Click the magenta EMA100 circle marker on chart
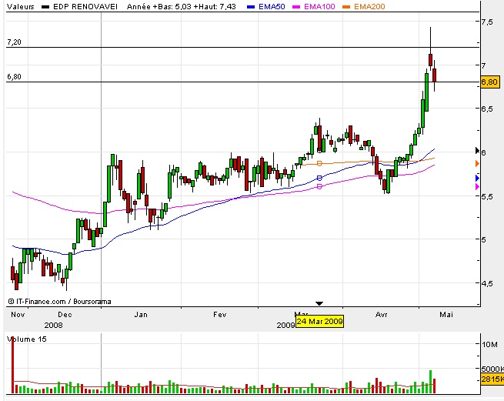This screenshot has height=401, width=504. point(319,186)
